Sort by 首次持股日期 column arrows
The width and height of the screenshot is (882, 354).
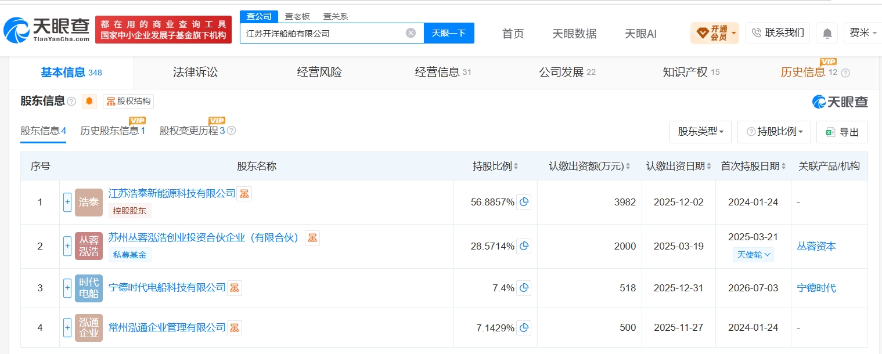point(783,167)
